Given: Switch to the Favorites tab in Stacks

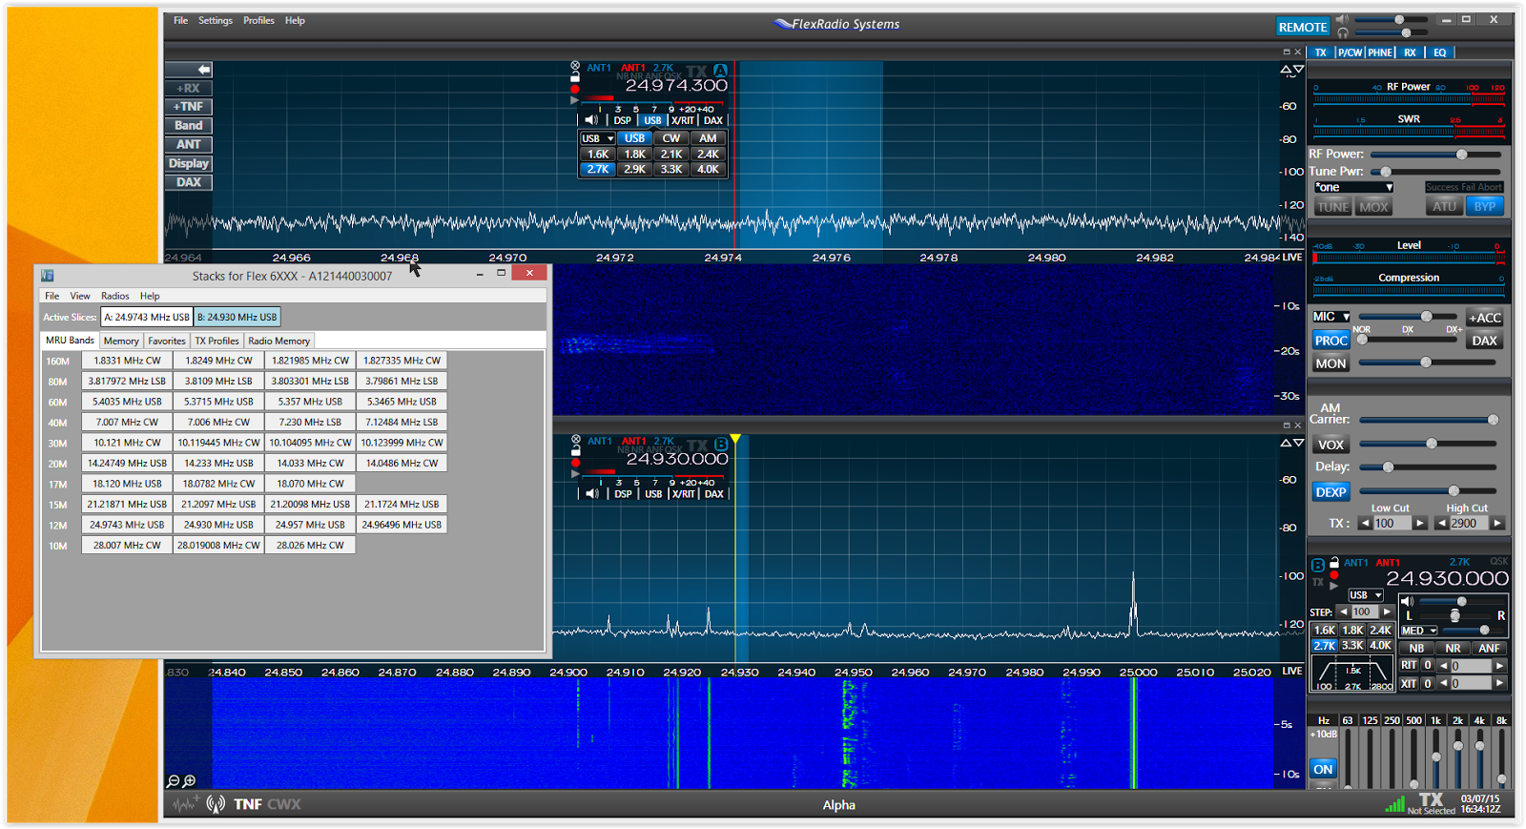Looking at the screenshot, I should [167, 341].
